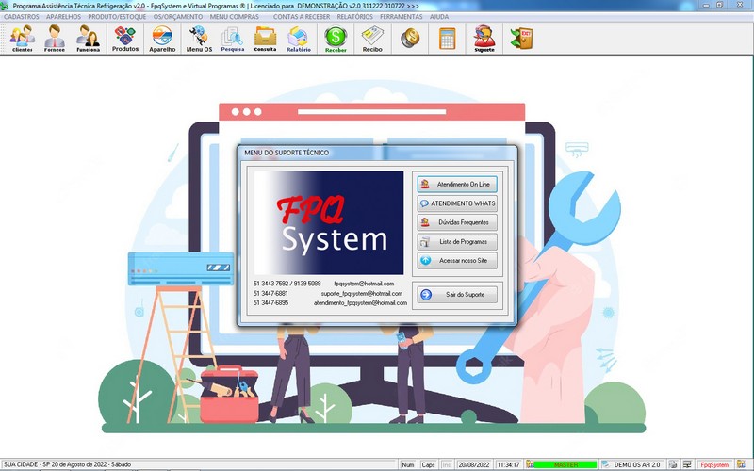Click the green Receber dollar icon
The height and width of the screenshot is (471, 754).
click(336, 39)
